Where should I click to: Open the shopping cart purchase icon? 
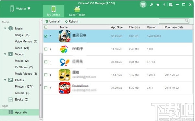(143, 5)
